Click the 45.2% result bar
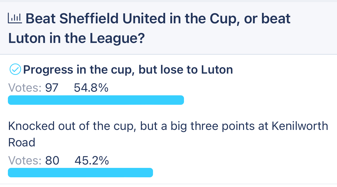Viewport: 337px width, 187px height. click(x=80, y=173)
